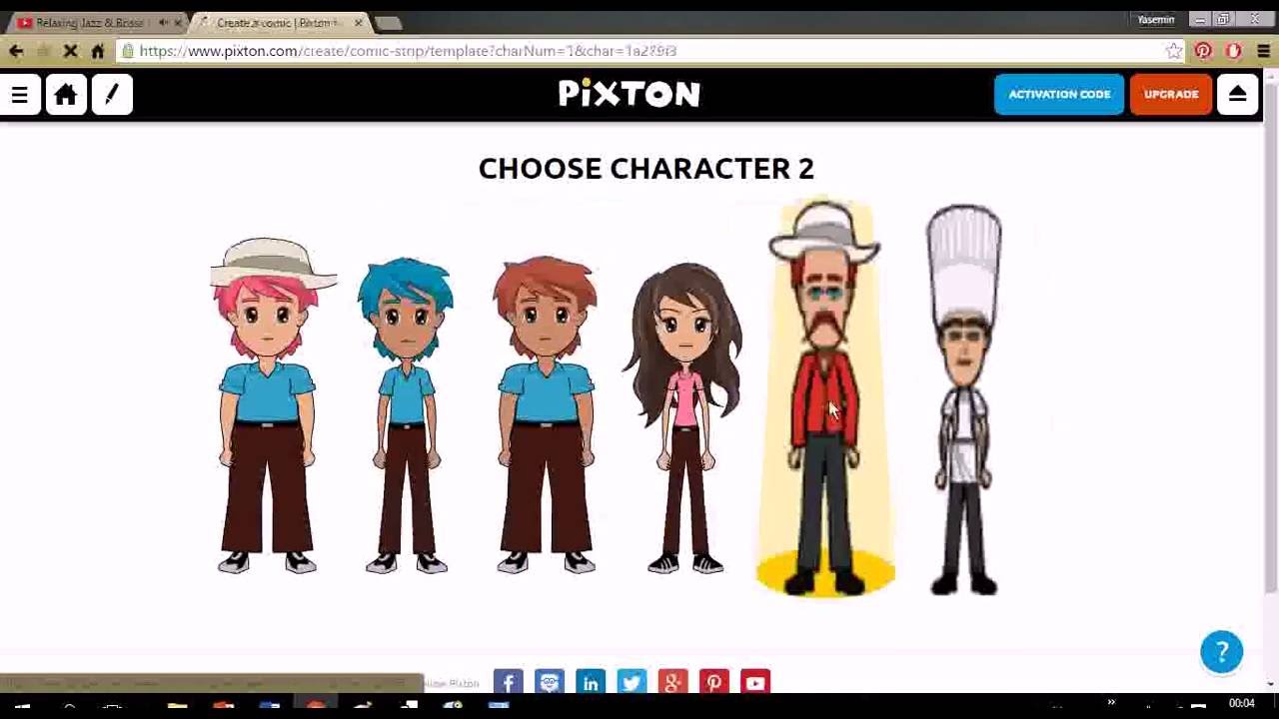
Task: Mute the Relaxing Jazz tab audio icon
Action: pyautogui.click(x=163, y=22)
